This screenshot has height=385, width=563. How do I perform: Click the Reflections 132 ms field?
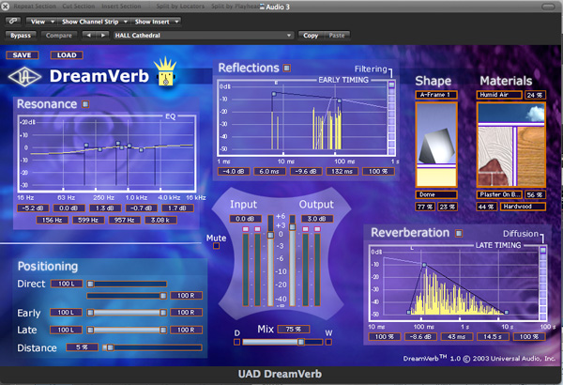point(342,172)
